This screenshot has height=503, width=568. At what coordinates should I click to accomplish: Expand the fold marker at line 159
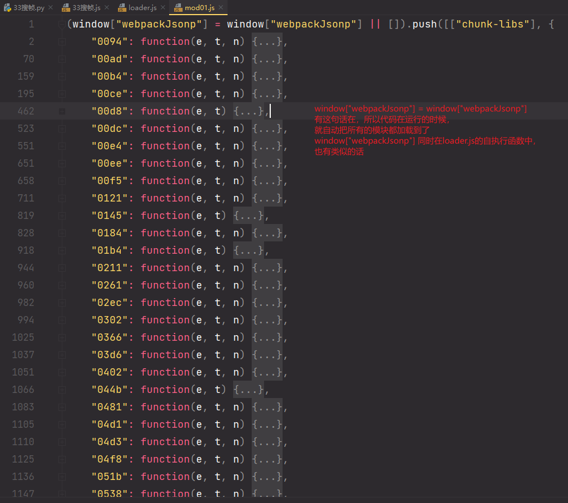coord(62,77)
